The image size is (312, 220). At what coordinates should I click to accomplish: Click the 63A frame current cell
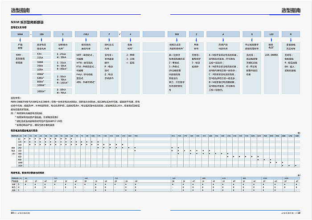point(41,54)
